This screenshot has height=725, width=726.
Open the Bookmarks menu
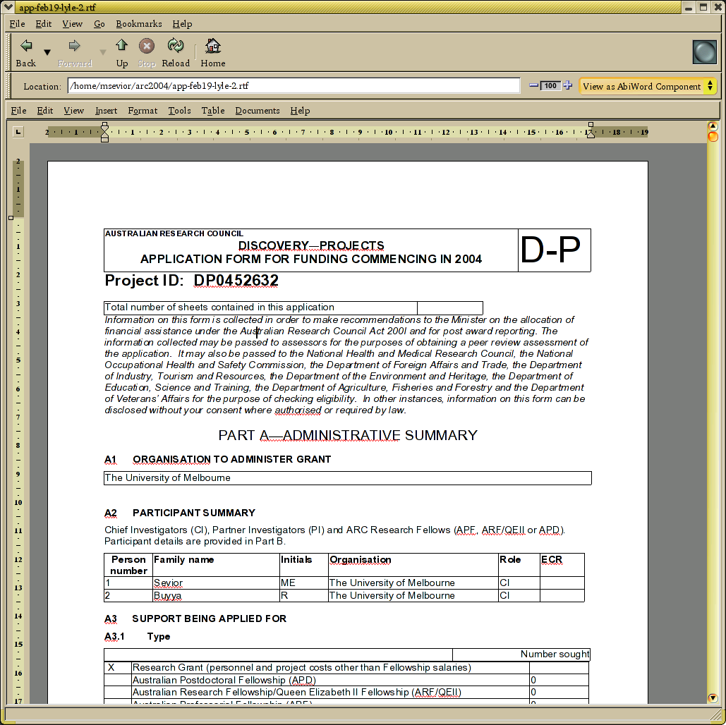[138, 24]
